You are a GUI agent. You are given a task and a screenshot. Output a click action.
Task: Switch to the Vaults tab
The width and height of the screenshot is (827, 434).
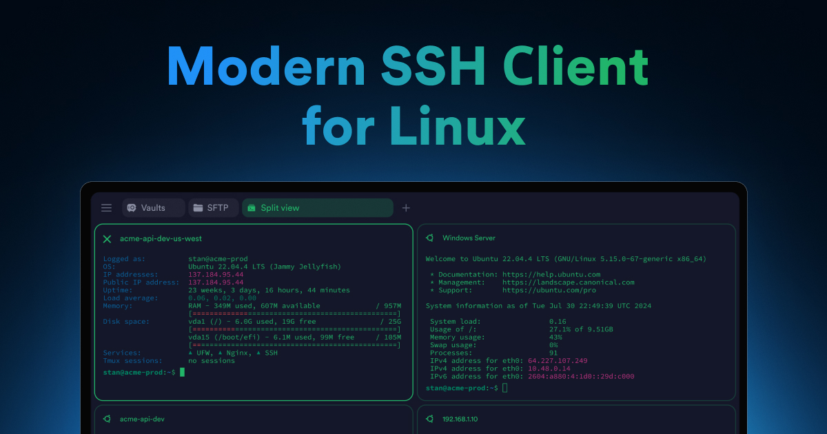[154, 208]
